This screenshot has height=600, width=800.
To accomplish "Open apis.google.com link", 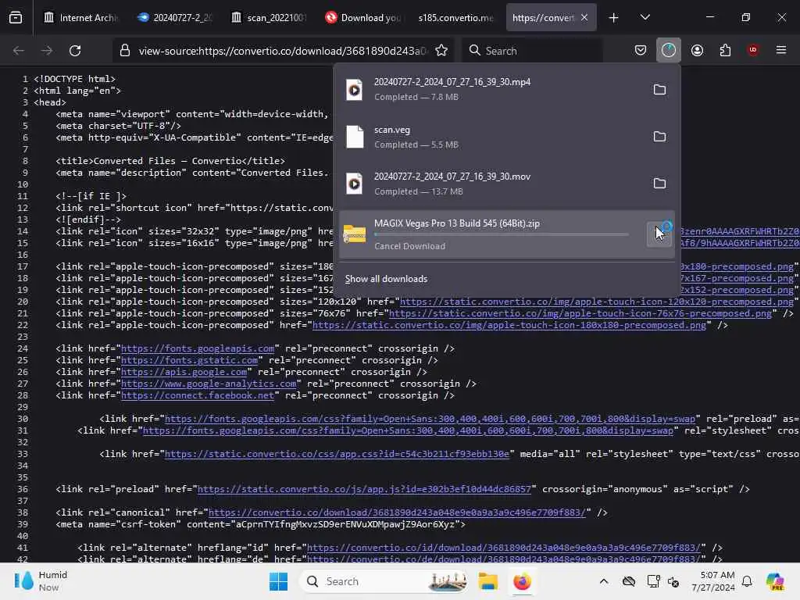I will click(x=184, y=372).
